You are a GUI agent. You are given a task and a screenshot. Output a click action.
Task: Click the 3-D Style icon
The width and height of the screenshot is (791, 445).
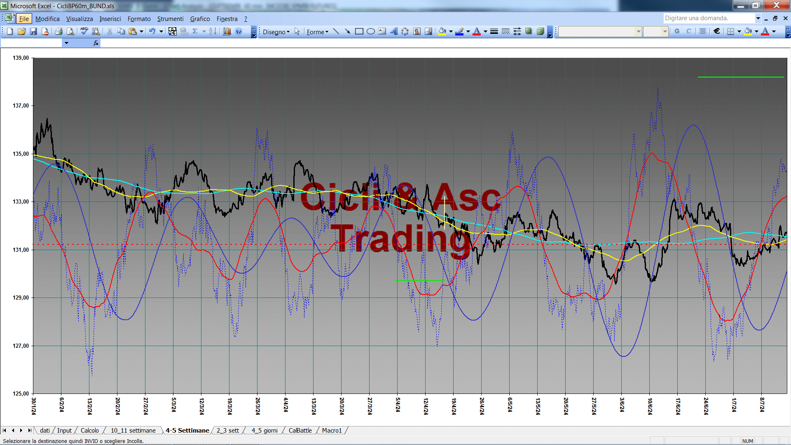coord(540,32)
